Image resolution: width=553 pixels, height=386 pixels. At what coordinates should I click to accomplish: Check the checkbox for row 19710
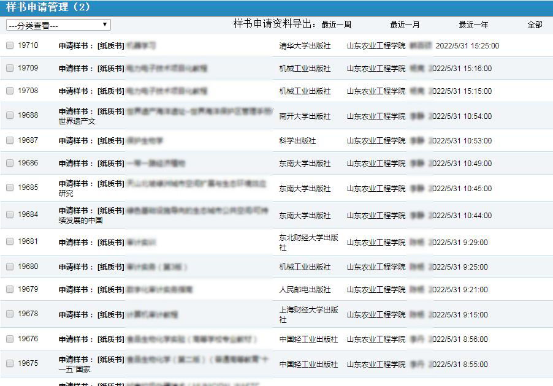(x=10, y=46)
